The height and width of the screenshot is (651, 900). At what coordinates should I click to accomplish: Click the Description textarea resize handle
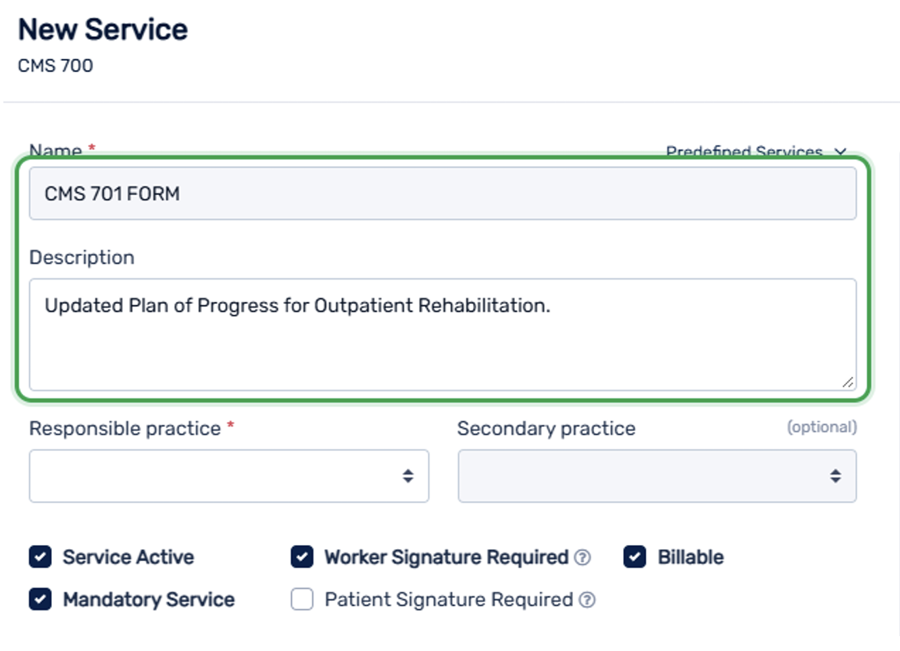pyautogui.click(x=847, y=382)
